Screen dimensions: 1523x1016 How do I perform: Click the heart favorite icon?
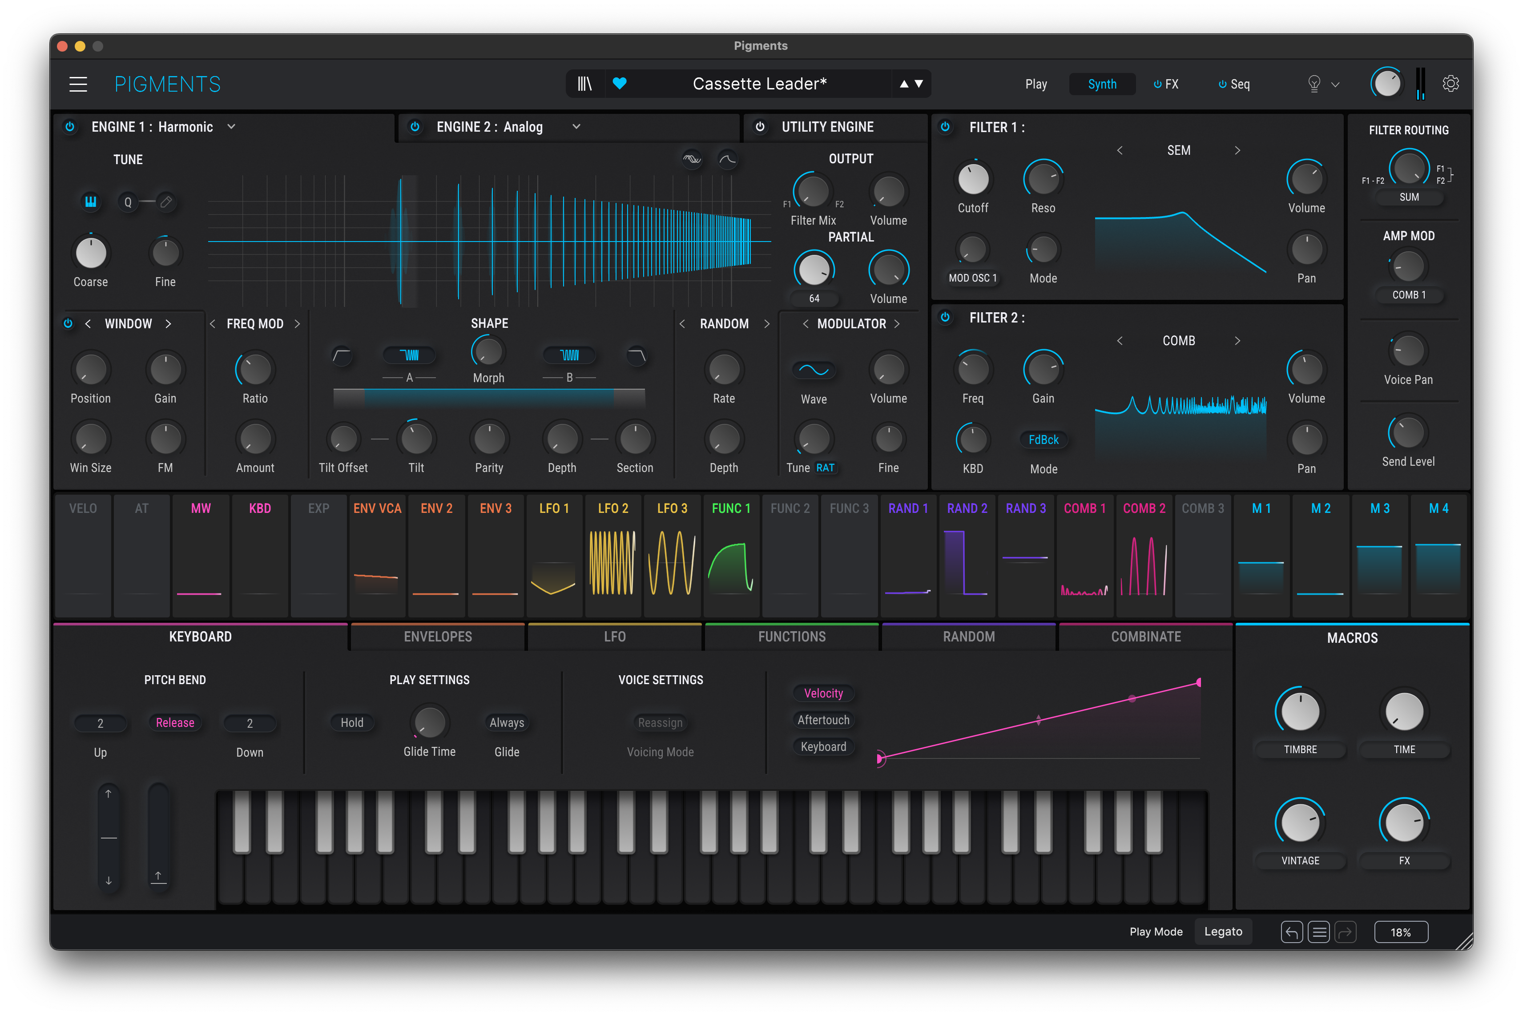coord(619,84)
